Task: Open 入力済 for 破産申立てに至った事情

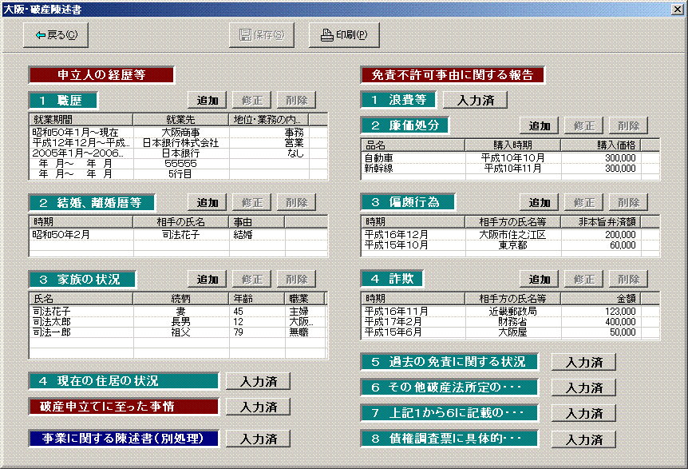Action: coord(258,407)
